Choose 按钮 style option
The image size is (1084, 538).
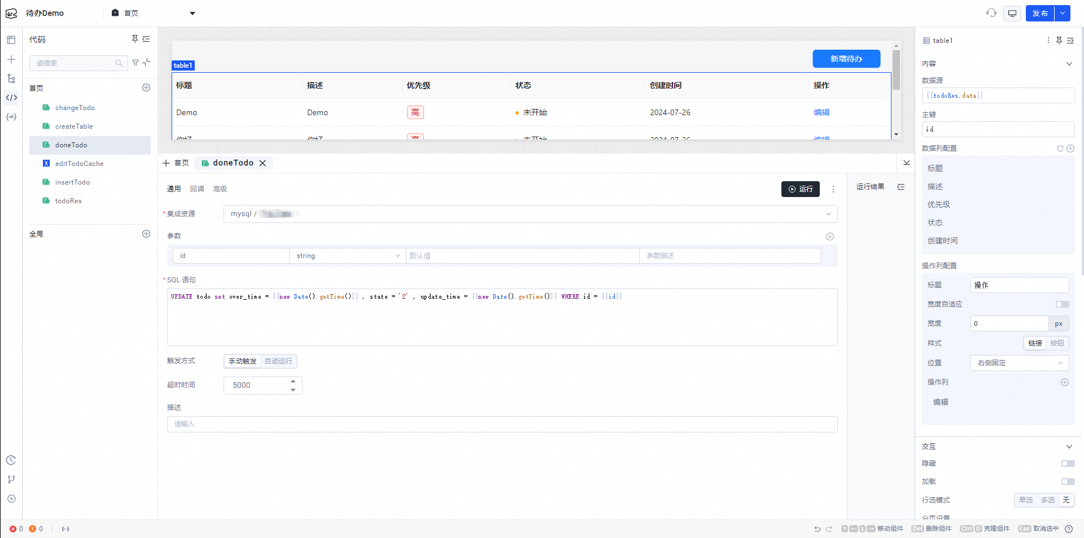1057,343
